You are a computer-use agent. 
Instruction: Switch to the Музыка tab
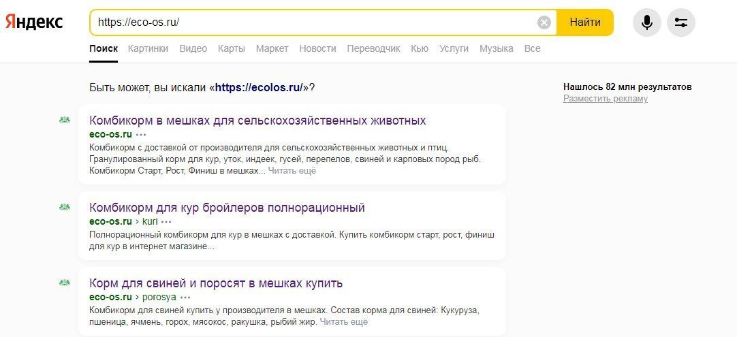[497, 48]
